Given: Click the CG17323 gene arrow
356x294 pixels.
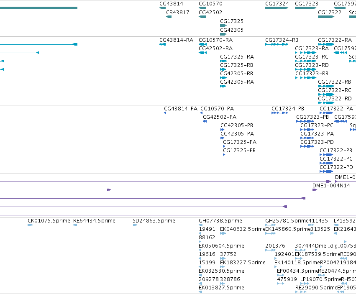Looking at the screenshot, I should tap(306, 8).
